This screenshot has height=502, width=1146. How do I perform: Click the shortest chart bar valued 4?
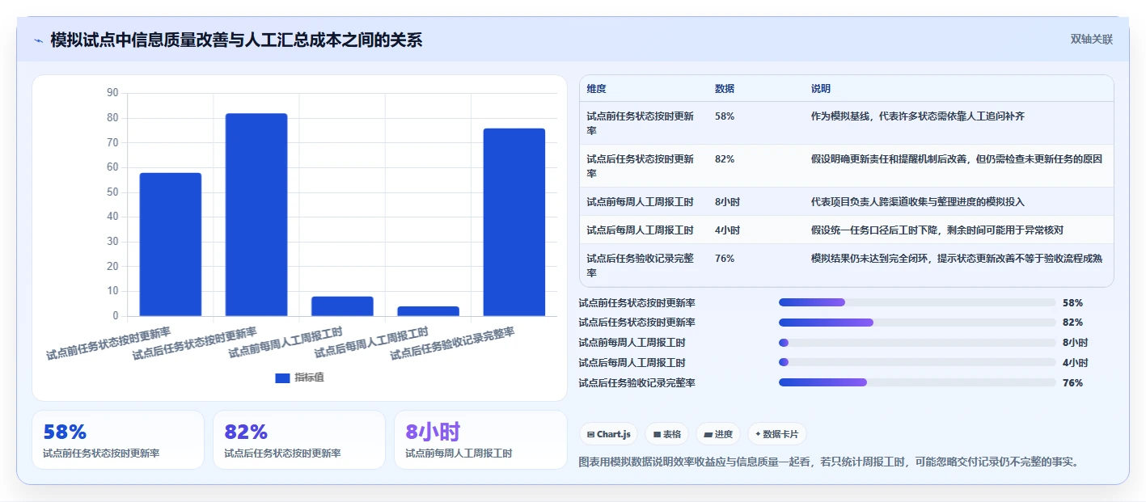pyautogui.click(x=428, y=311)
